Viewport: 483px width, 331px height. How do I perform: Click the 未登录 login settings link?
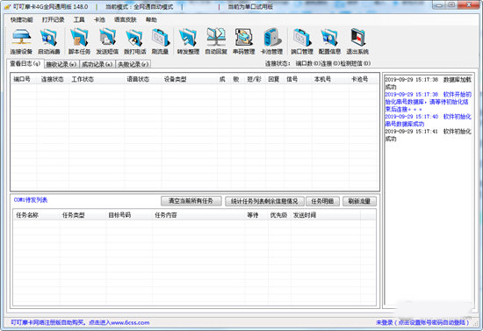[422, 322]
